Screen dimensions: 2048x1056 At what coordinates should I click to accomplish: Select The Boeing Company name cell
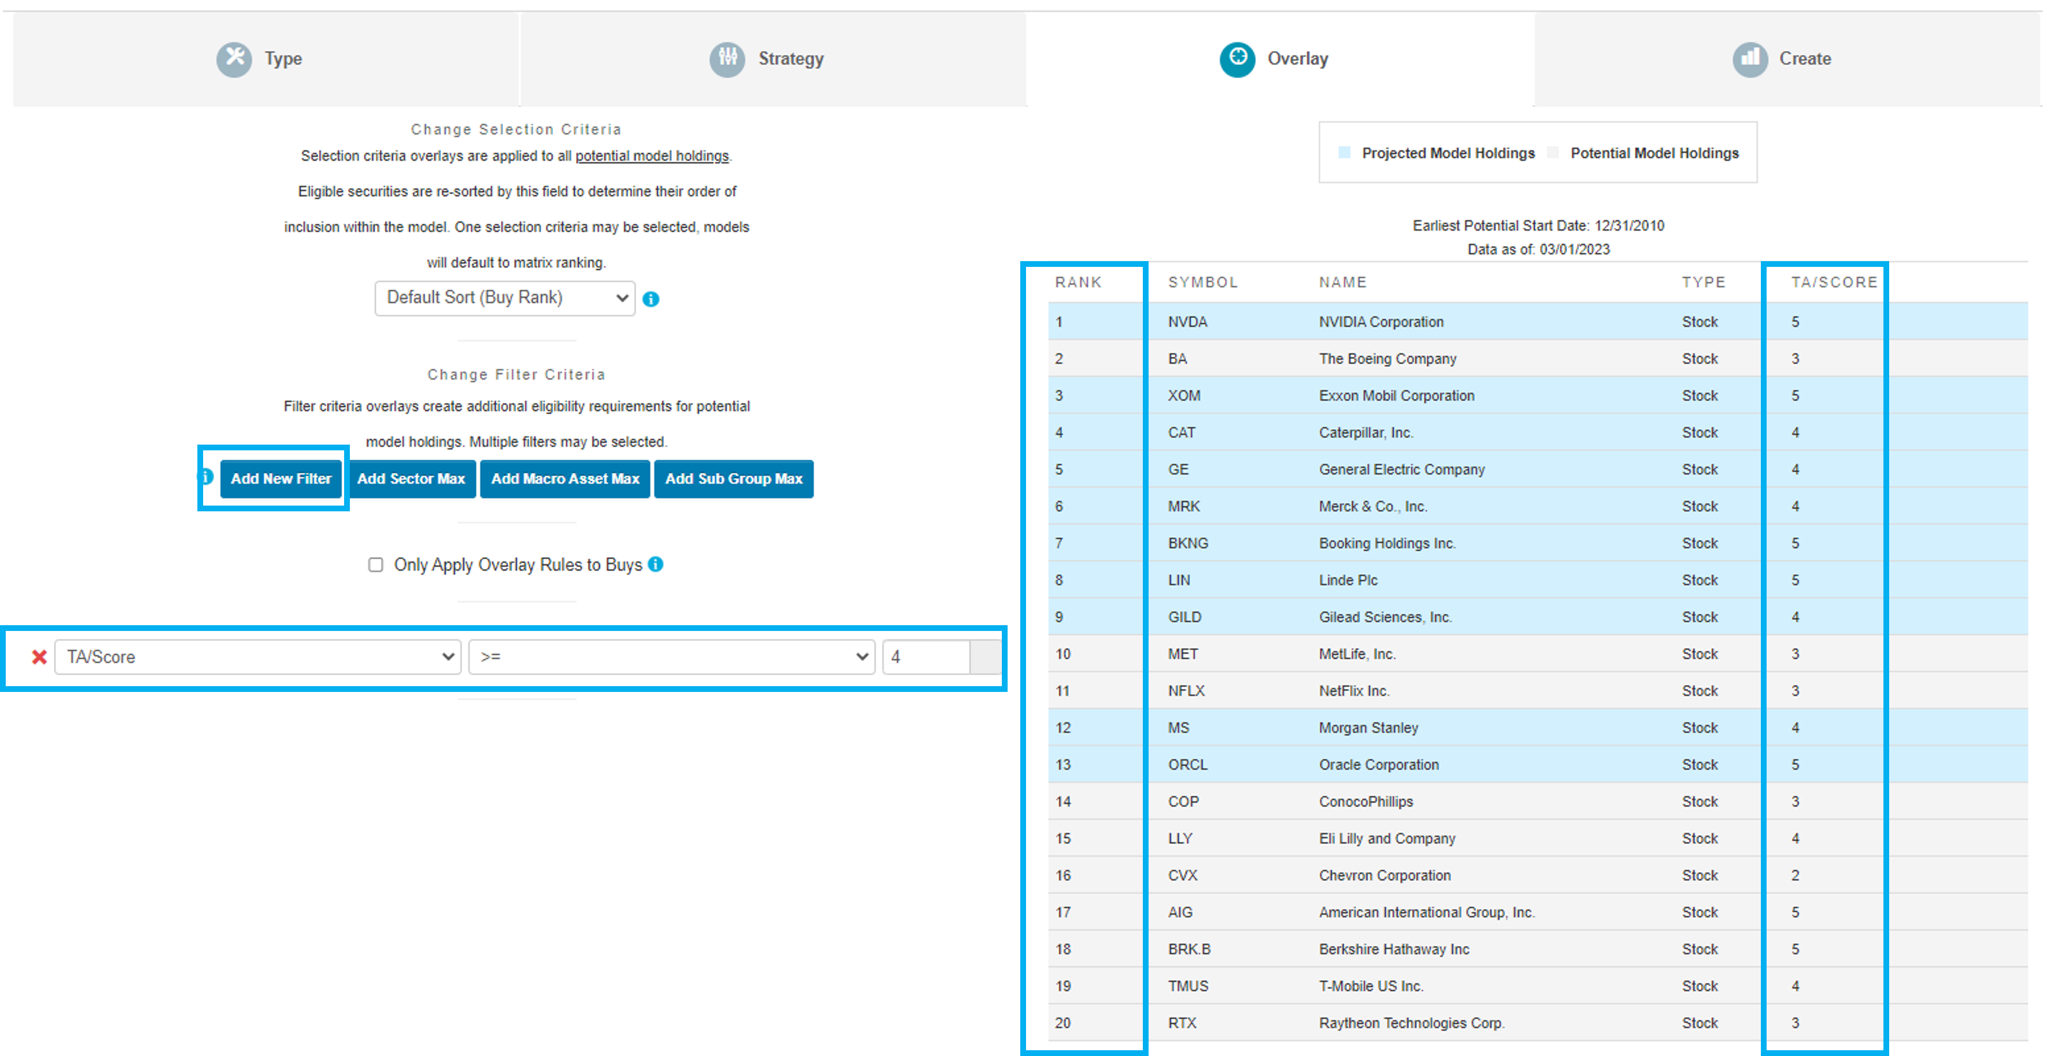coord(1387,358)
